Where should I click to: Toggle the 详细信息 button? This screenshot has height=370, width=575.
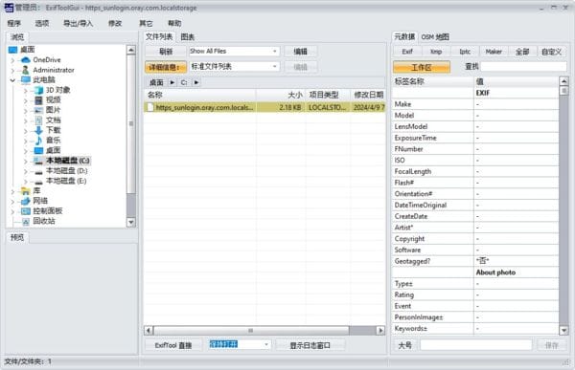click(166, 67)
